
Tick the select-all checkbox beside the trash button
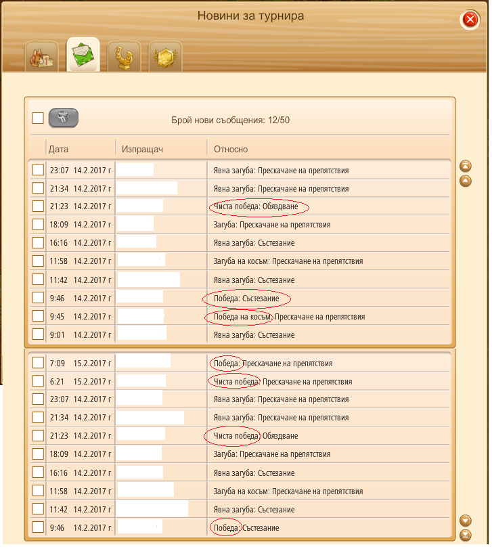click(38, 118)
